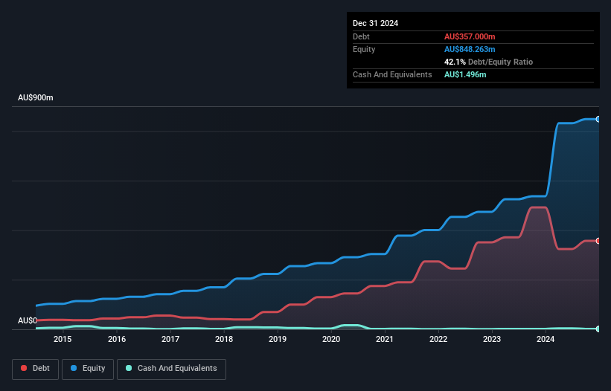Click the red Debt legend dot

tap(24, 368)
